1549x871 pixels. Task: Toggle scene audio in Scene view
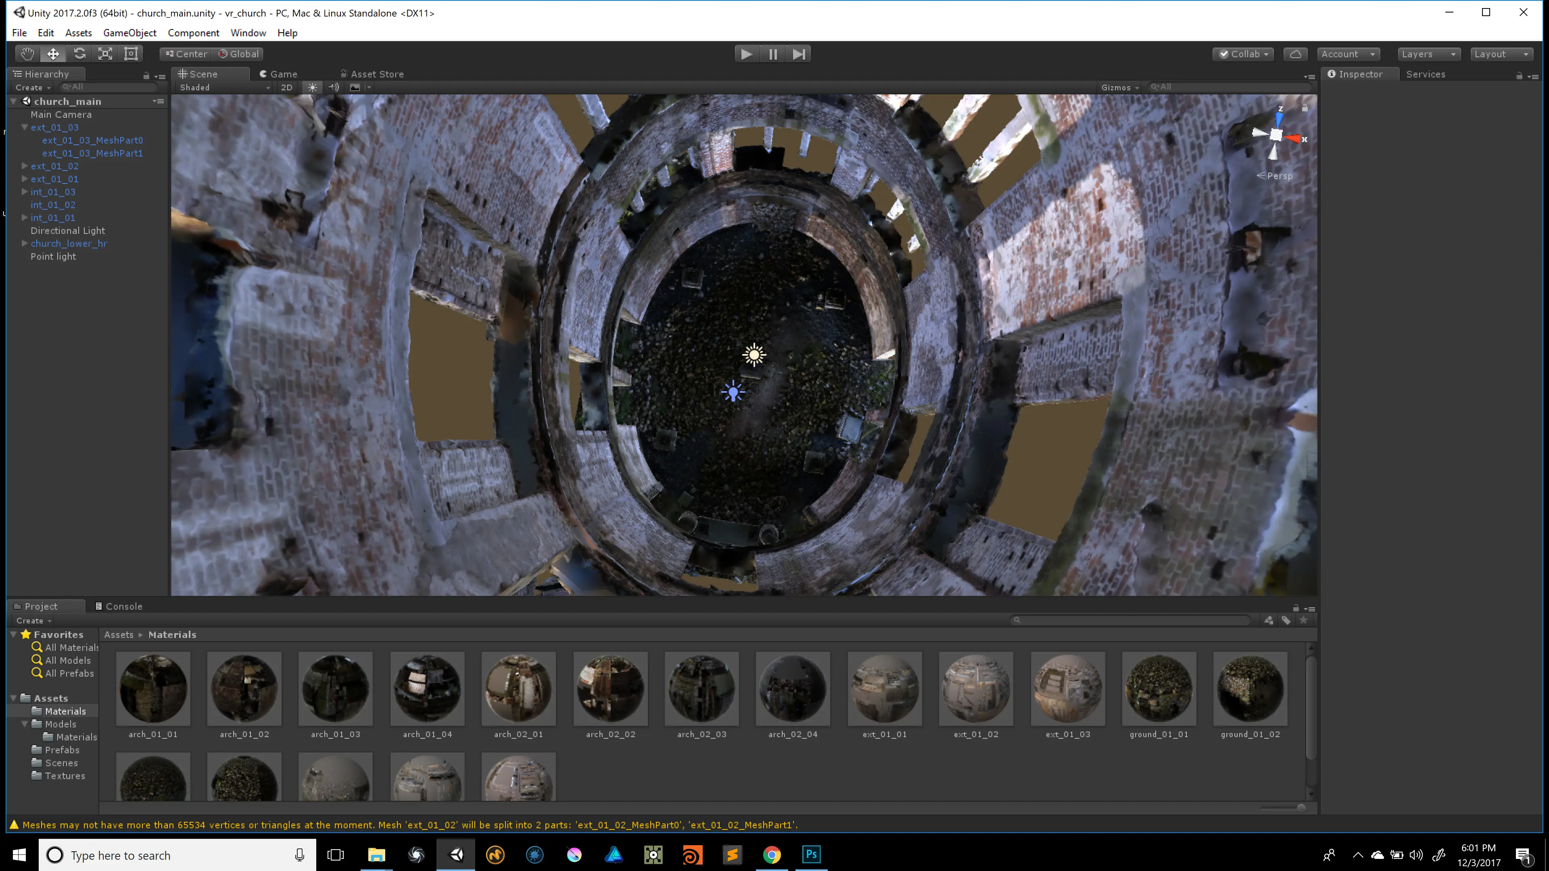(x=334, y=87)
